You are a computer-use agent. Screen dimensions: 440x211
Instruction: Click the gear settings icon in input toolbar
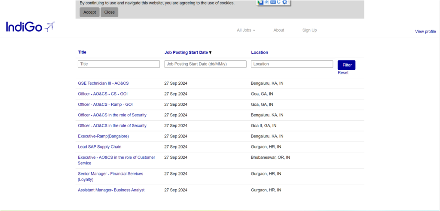click(284, 2)
